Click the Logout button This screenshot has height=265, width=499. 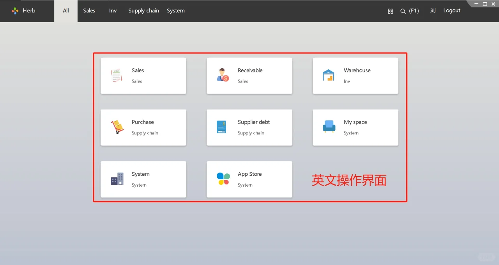tap(451, 11)
